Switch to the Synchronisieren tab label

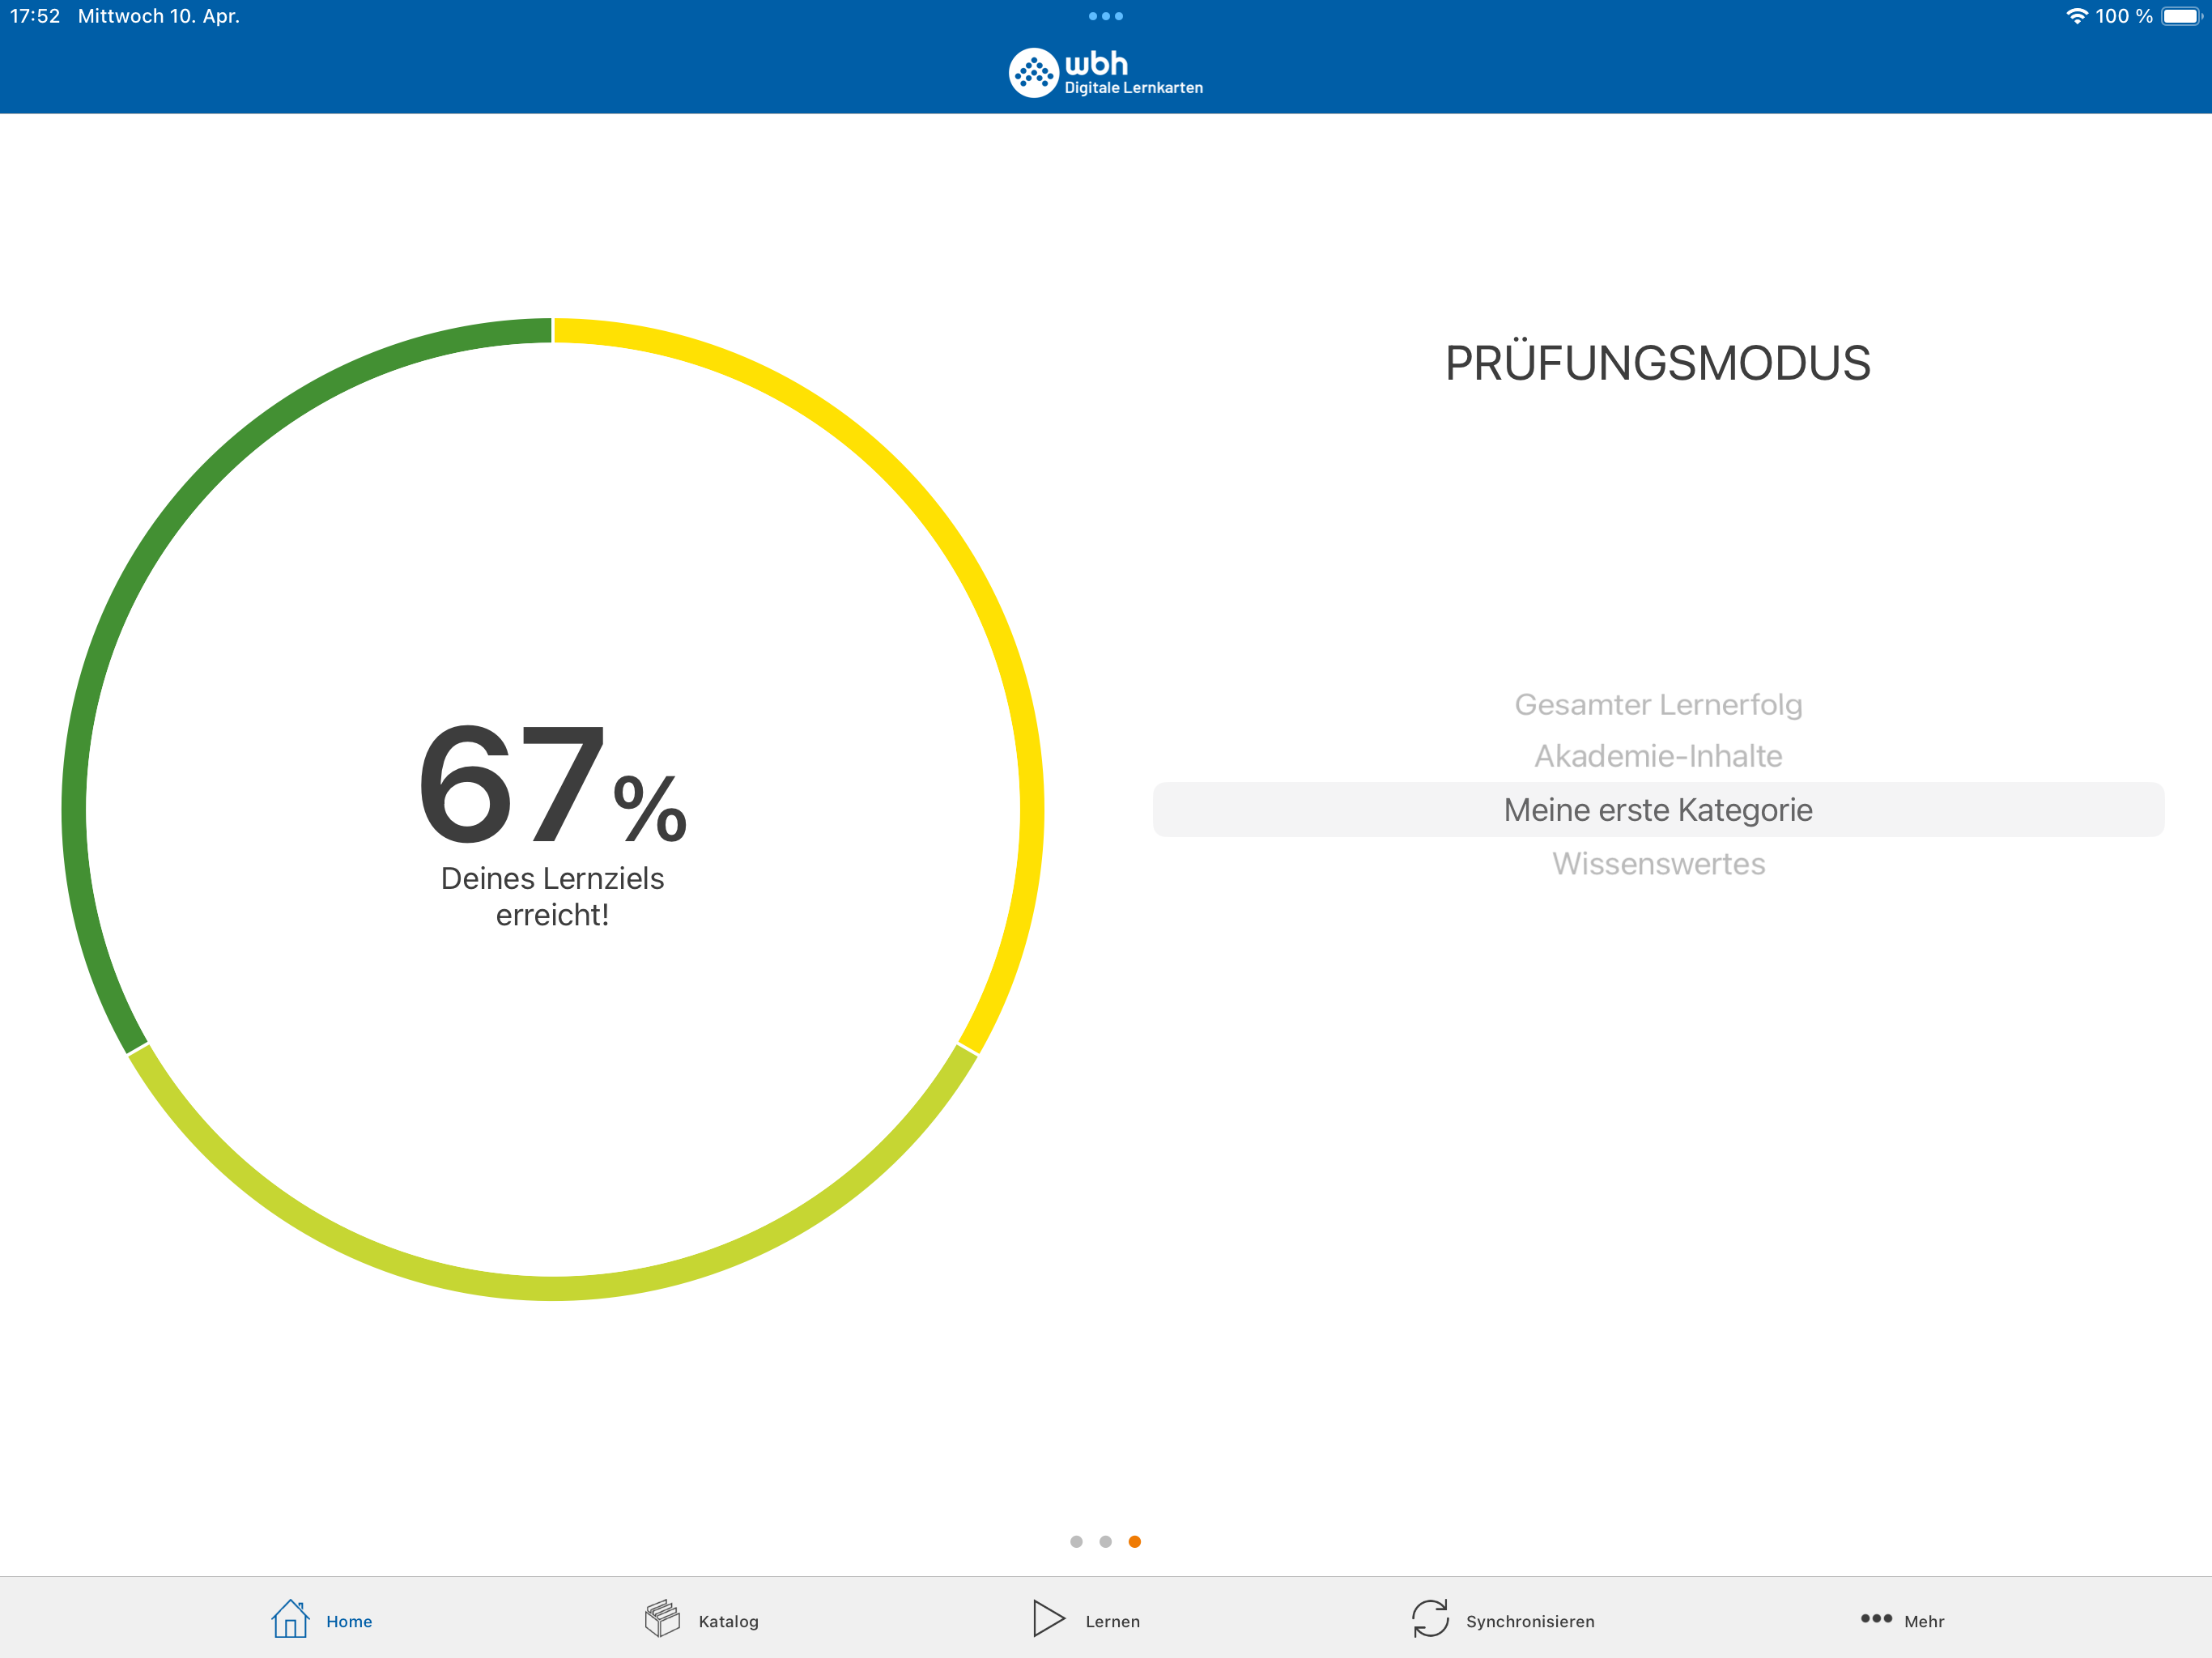pyautogui.click(x=1530, y=1621)
